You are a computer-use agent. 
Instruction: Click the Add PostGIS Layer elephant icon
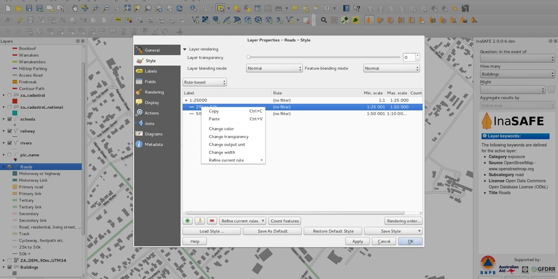[216, 20]
